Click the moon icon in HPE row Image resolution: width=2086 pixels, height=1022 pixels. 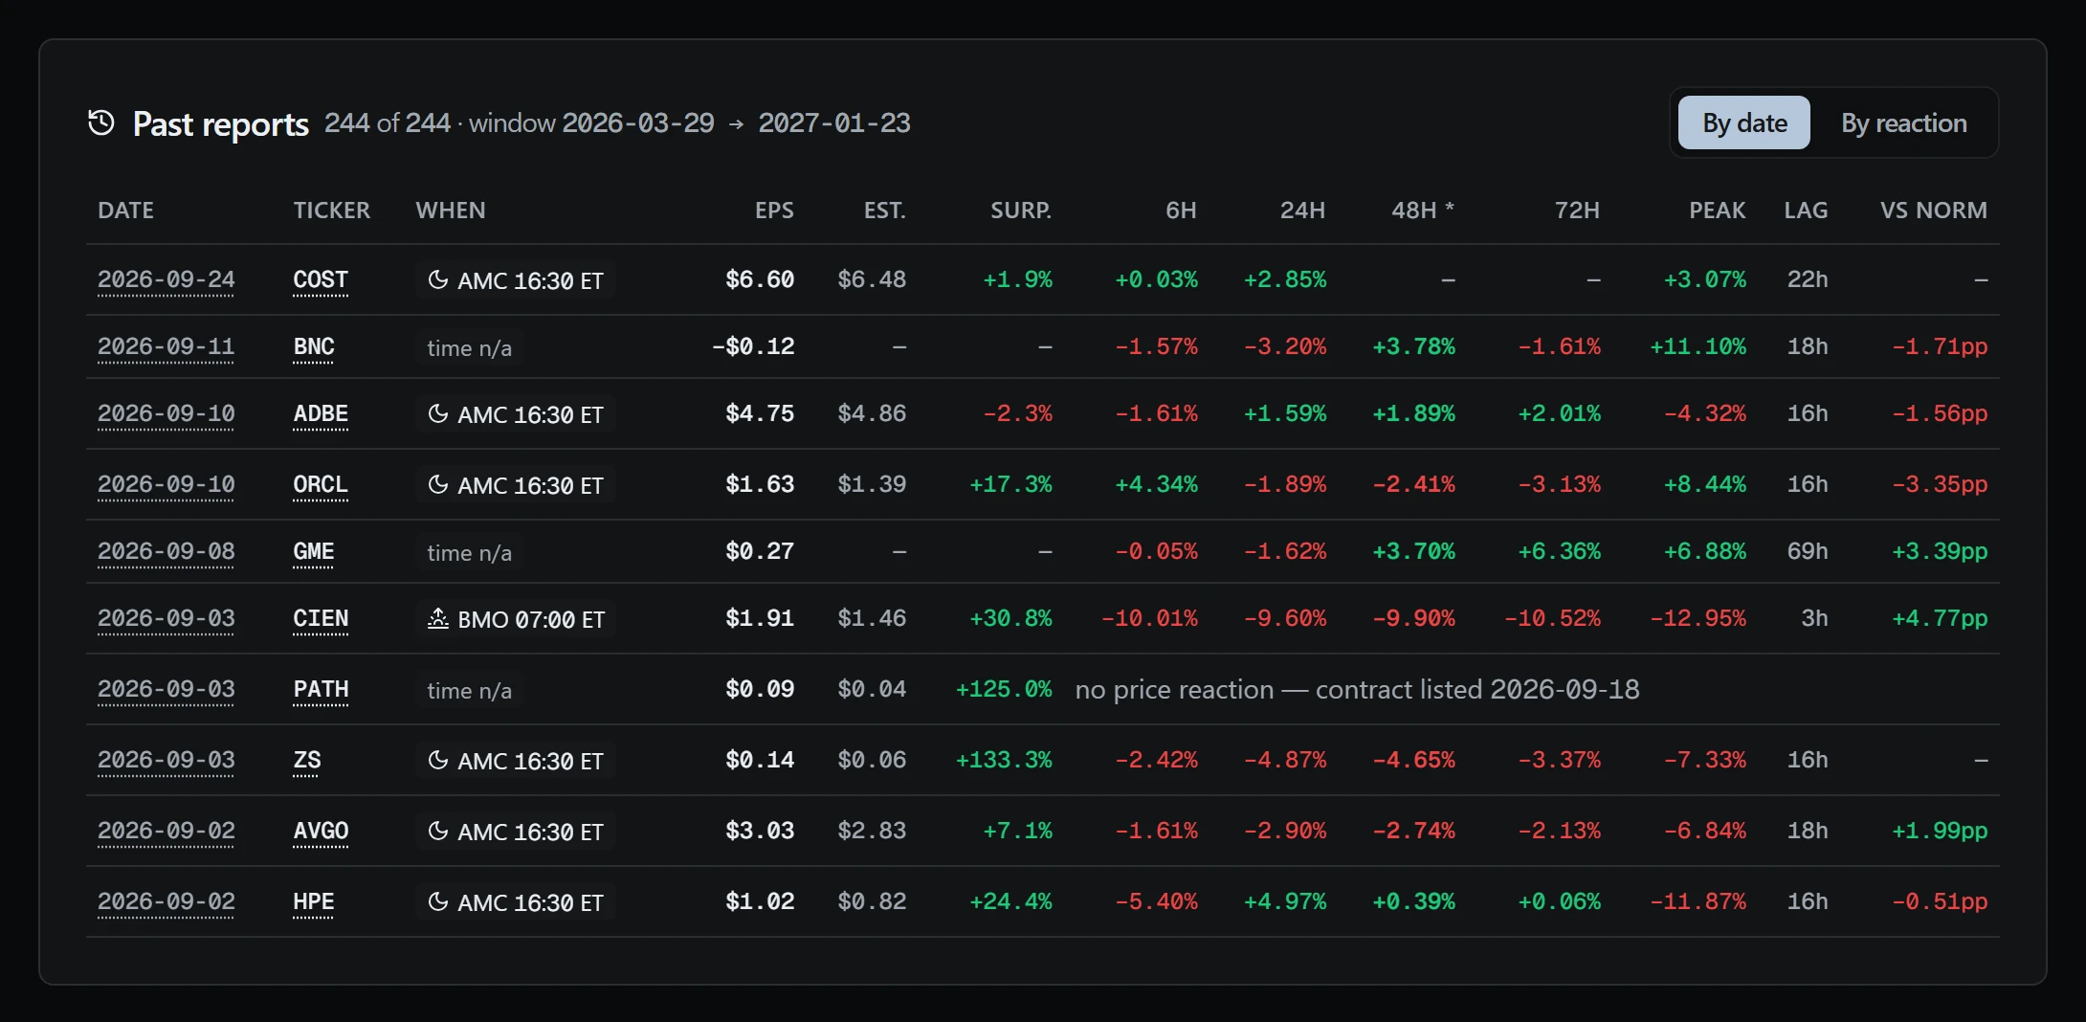point(438,901)
